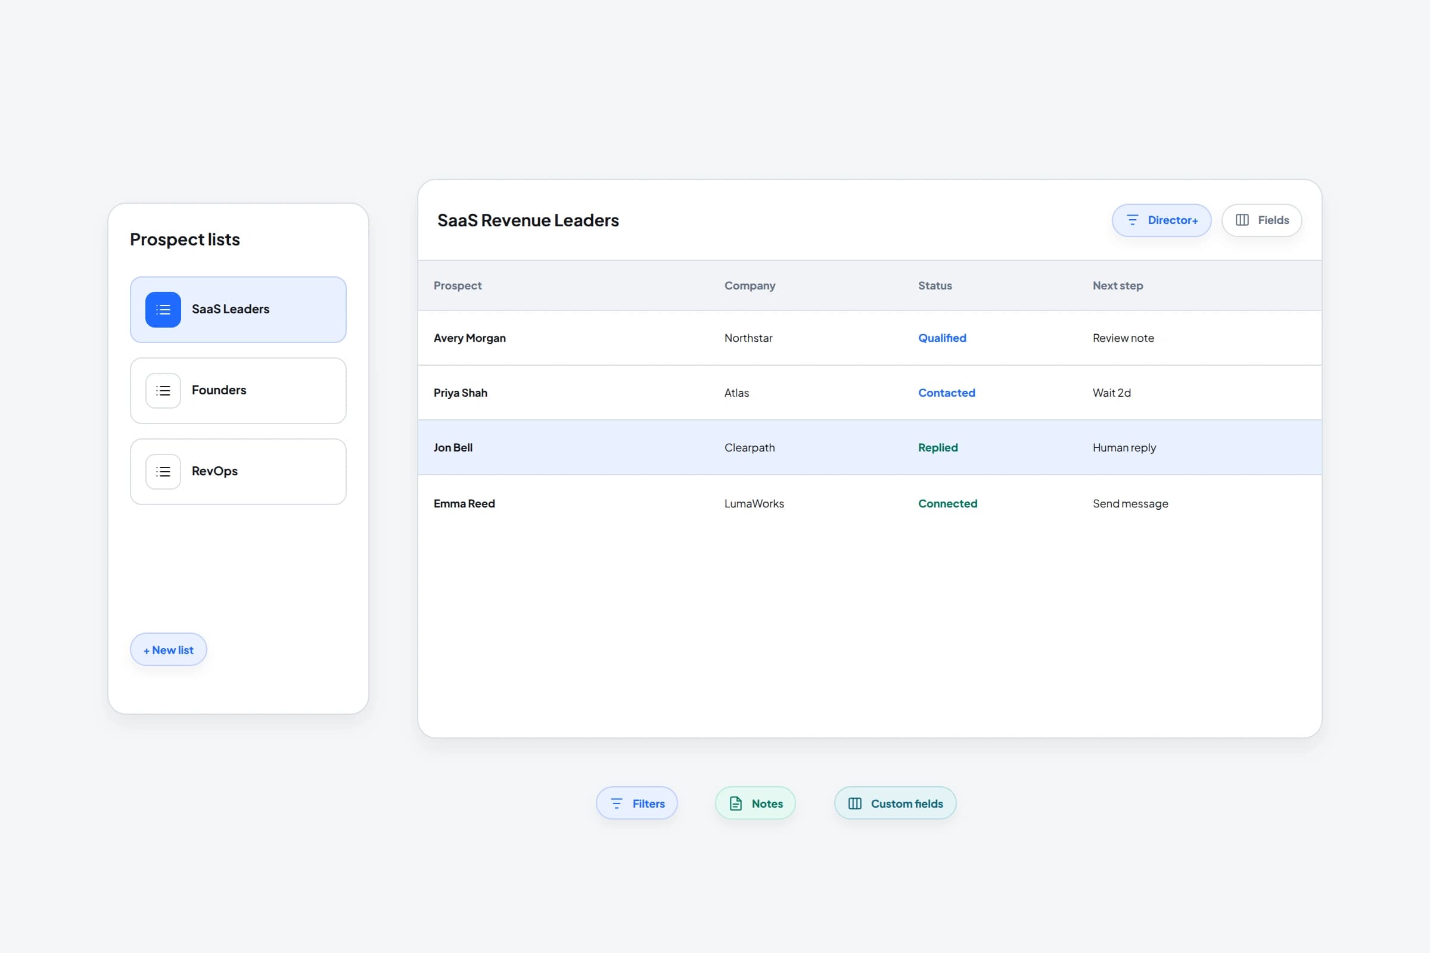Open the Fields button
The height and width of the screenshot is (953, 1430).
[1261, 220]
